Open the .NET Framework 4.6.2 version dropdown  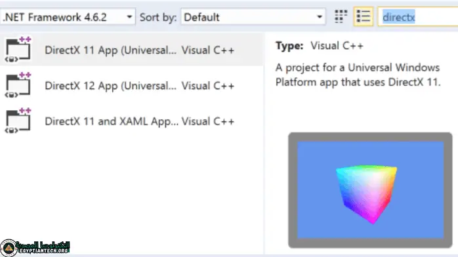click(x=68, y=17)
